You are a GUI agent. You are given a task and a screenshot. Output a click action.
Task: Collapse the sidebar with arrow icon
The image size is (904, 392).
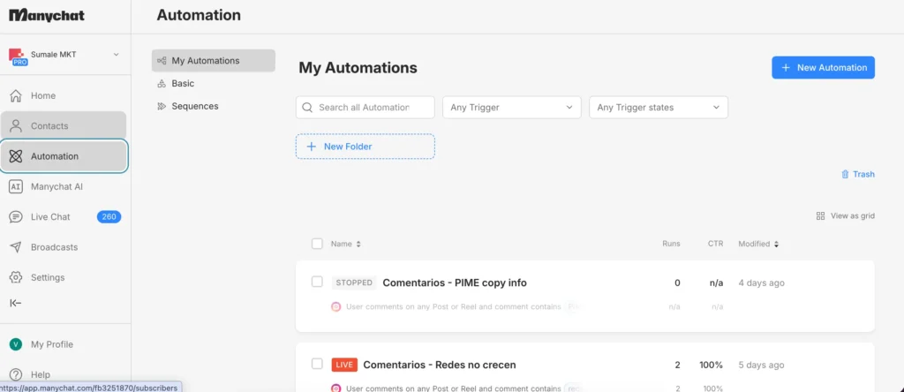[x=16, y=303]
